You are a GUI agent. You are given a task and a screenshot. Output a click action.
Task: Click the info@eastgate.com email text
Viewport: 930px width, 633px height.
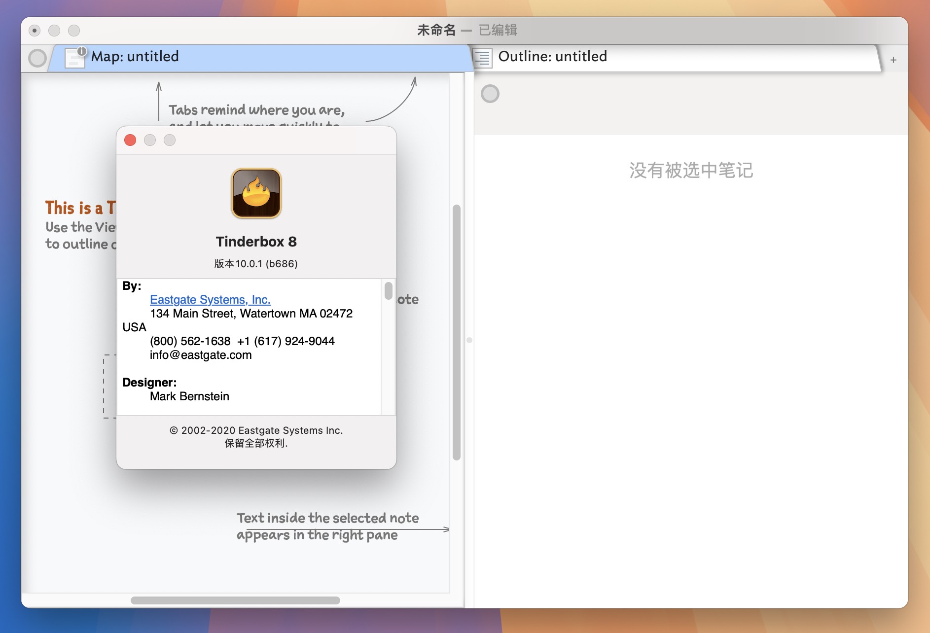point(201,355)
